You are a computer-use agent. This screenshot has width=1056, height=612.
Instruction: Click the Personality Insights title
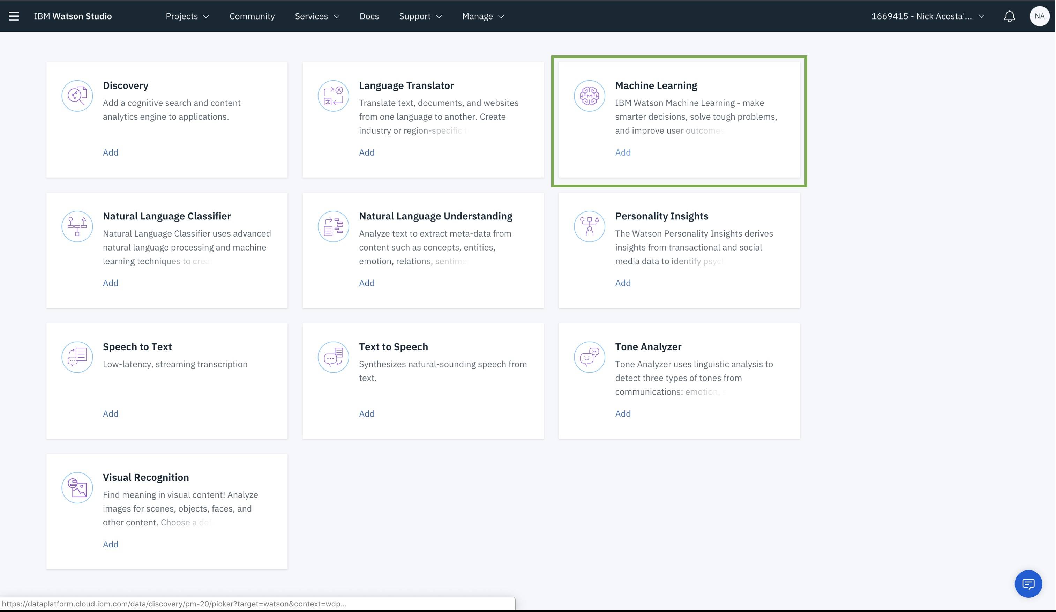[x=662, y=216]
